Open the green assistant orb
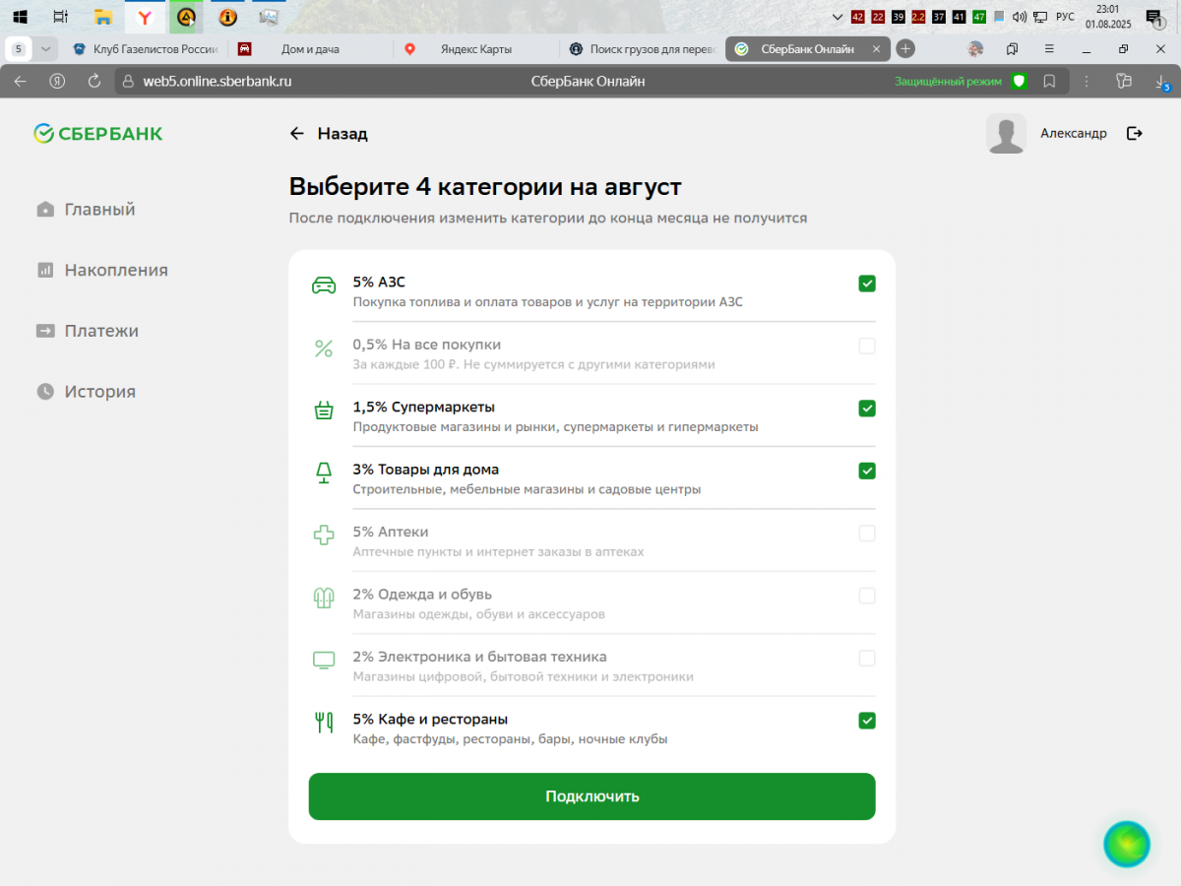 [1127, 844]
